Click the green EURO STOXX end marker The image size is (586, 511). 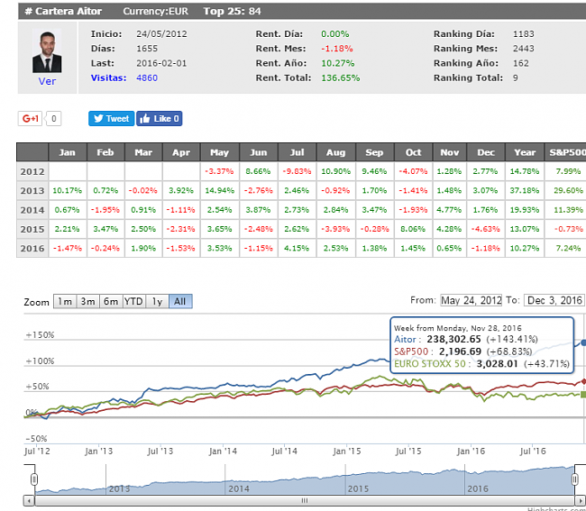(x=583, y=395)
